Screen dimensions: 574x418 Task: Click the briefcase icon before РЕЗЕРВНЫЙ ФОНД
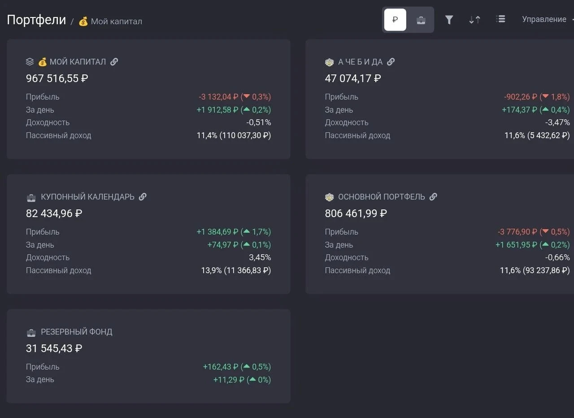pos(31,332)
